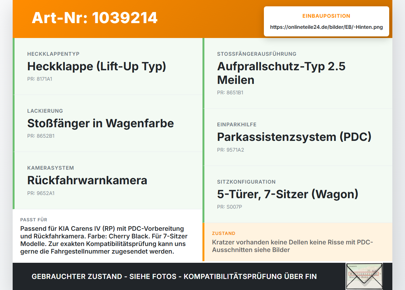
Task: Select Aufprallschutz-Typ 2.5 Meilen entry
Action: tap(297, 73)
